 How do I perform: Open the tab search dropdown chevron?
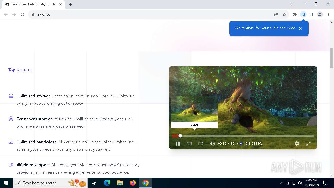(x=292, y=4)
